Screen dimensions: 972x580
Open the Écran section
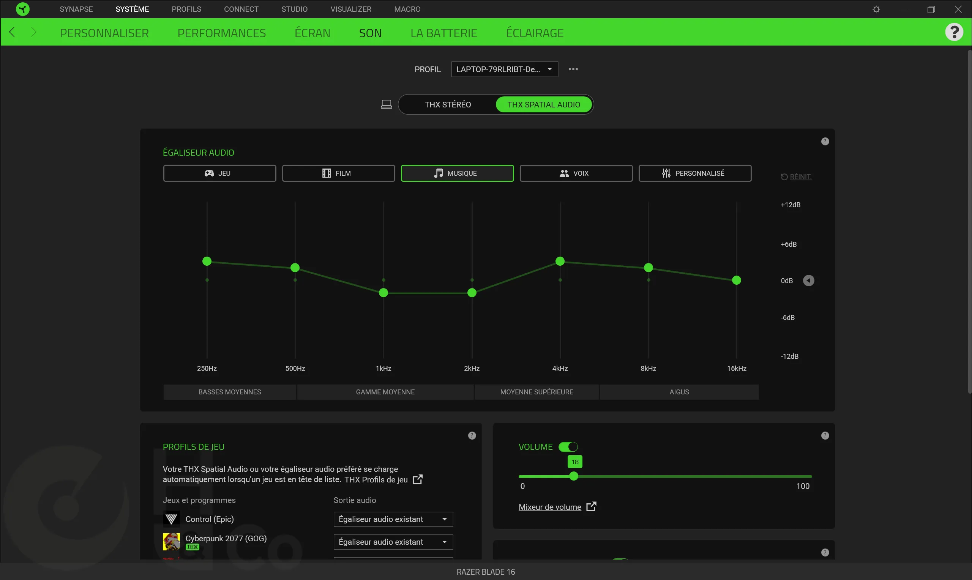(x=312, y=33)
